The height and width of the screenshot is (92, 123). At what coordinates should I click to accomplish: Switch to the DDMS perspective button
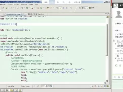point(92,8)
